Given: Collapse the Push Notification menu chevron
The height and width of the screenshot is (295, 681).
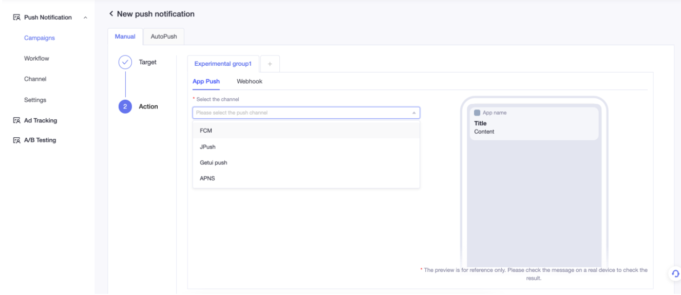Looking at the screenshot, I should [85, 19].
